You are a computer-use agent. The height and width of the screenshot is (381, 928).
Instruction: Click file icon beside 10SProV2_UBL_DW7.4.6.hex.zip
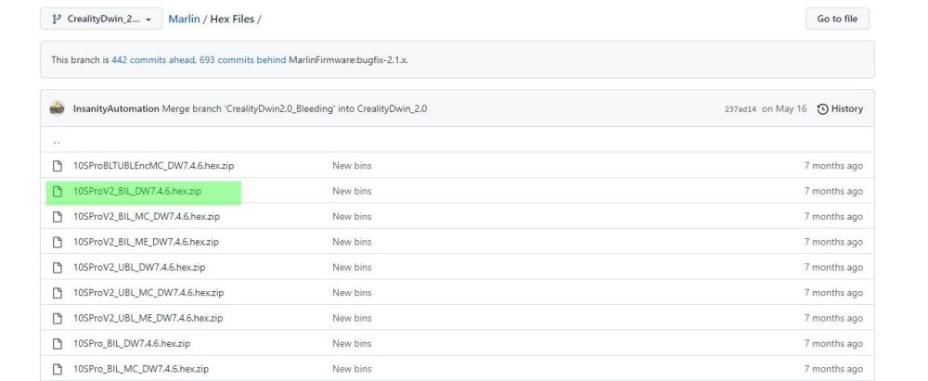(58, 267)
